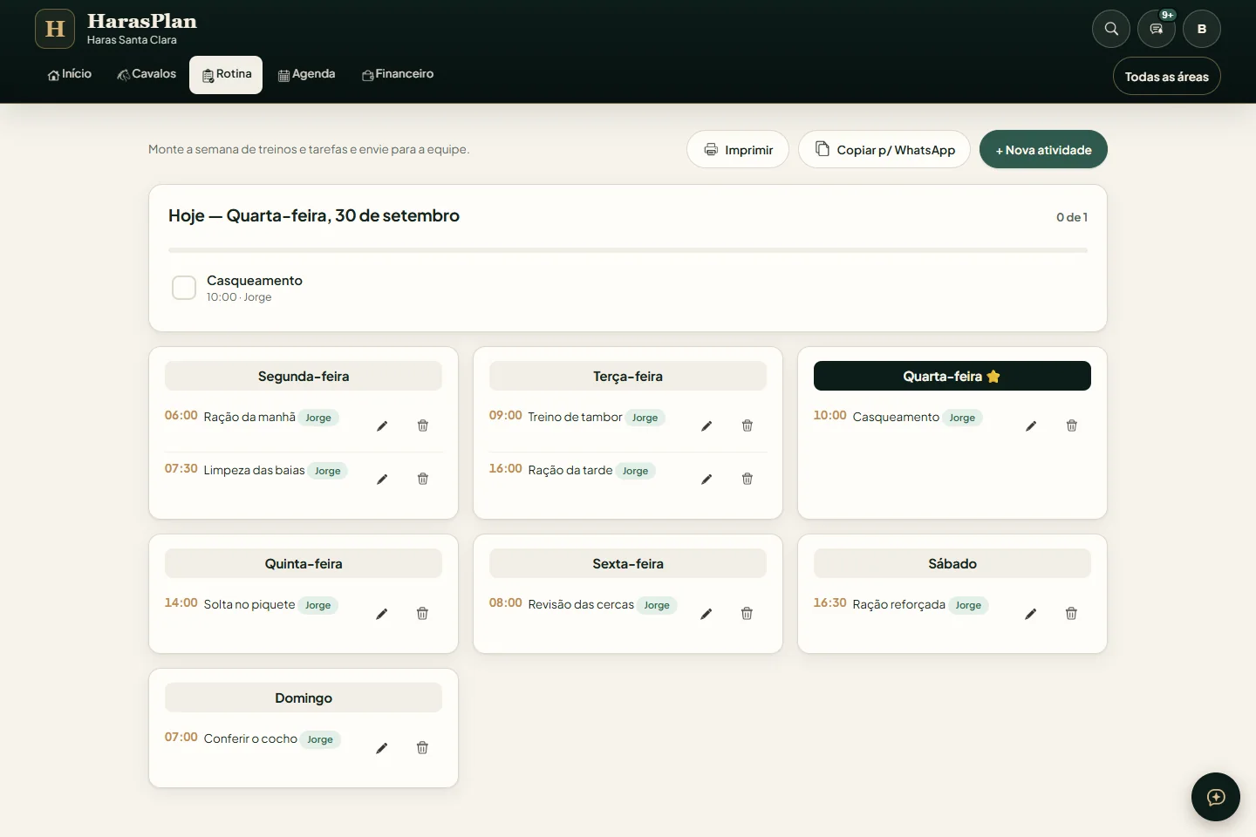Edit the Casqueamento activity in Quarta-feira
The image size is (1256, 837).
[1031, 425]
